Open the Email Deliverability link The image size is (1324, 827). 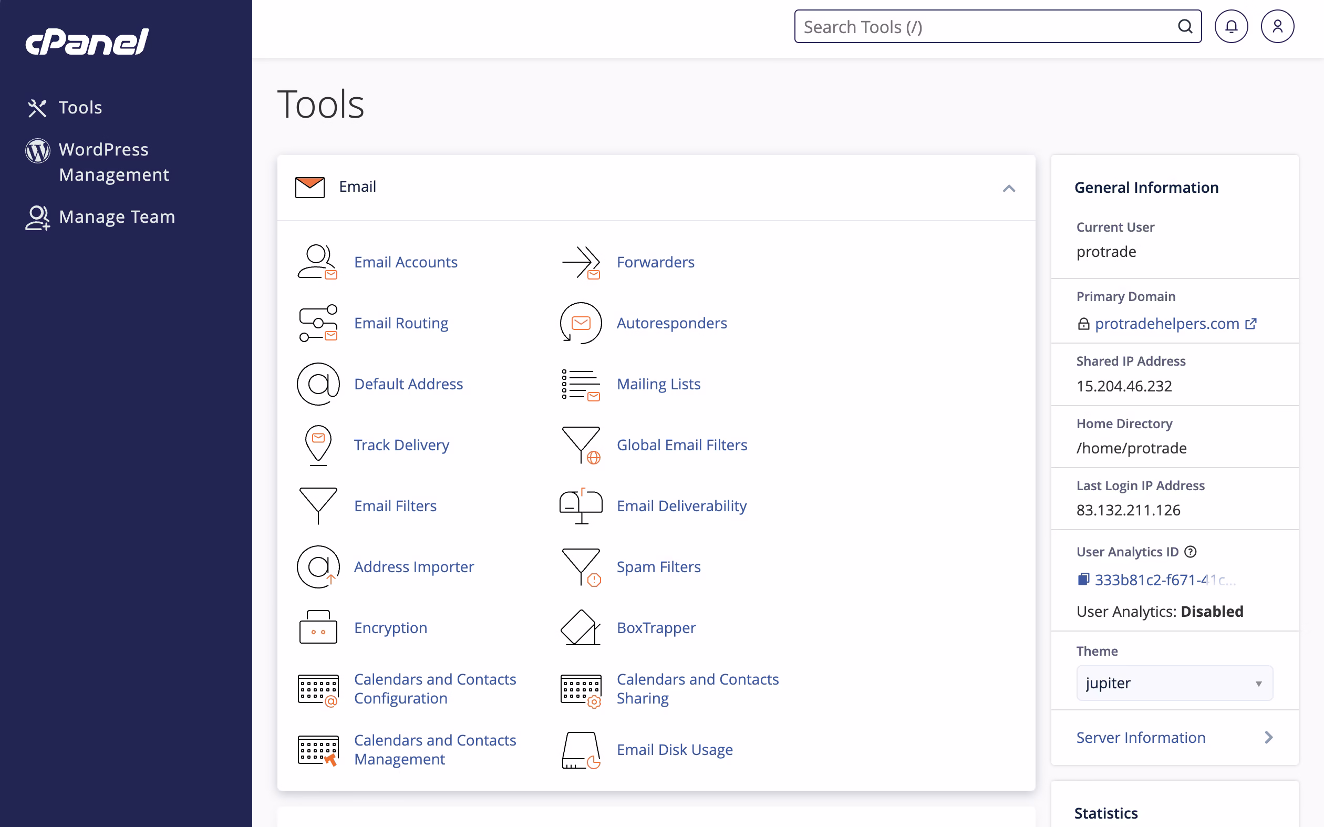click(682, 506)
